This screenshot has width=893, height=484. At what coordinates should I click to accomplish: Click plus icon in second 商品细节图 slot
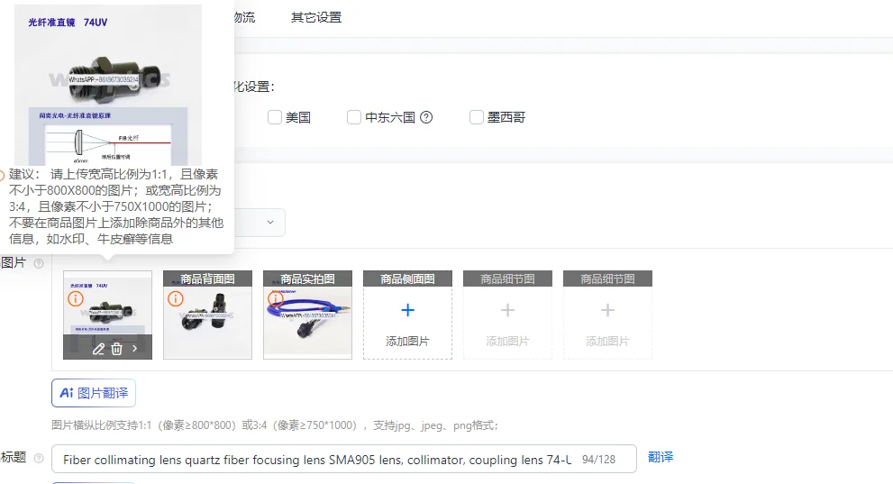607,310
